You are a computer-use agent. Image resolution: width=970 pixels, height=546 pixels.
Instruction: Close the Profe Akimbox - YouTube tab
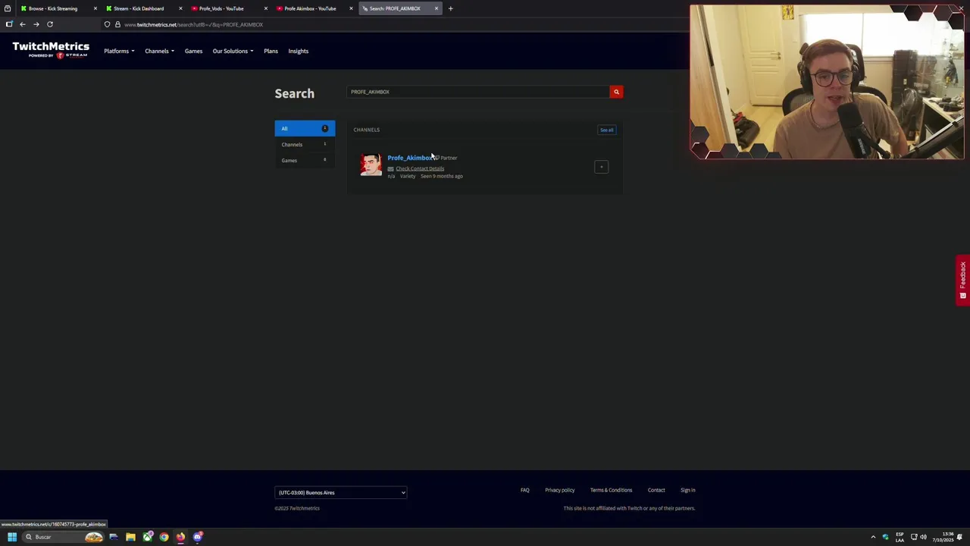point(351,8)
